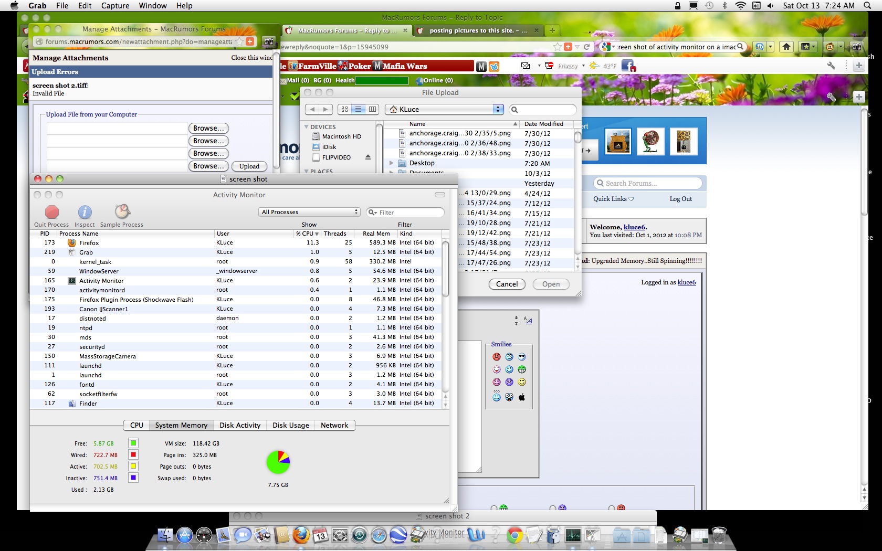882x551 pixels.
Task: Eject the FLIPVIDEO device
Action: 368,157
